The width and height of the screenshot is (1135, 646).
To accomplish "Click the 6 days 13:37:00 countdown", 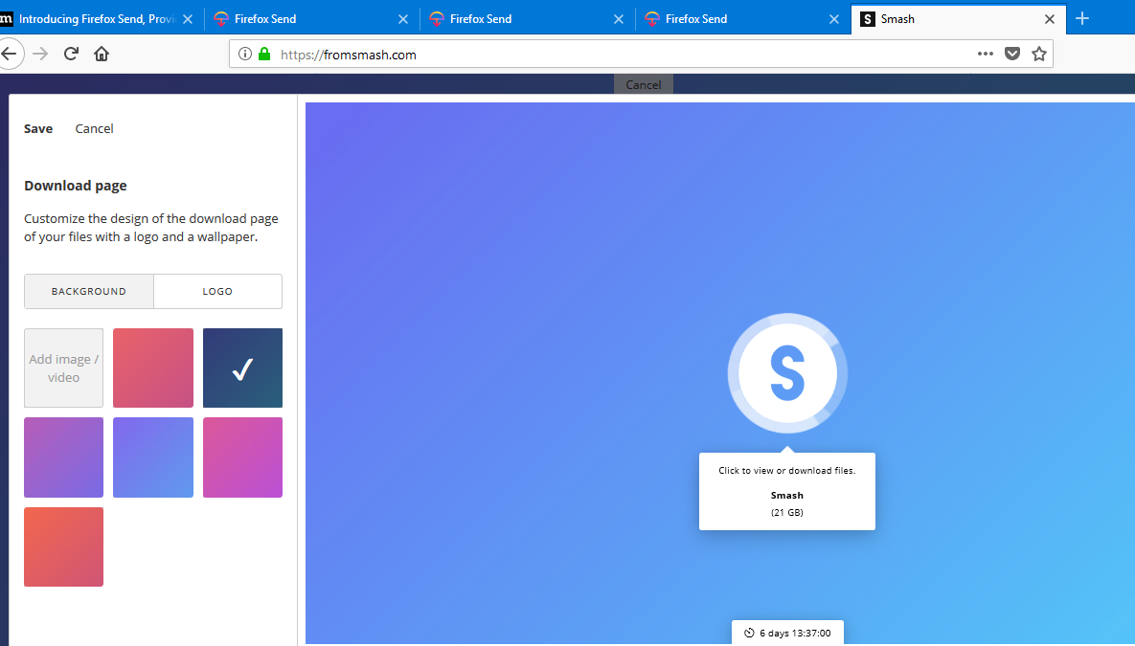I will click(x=796, y=633).
